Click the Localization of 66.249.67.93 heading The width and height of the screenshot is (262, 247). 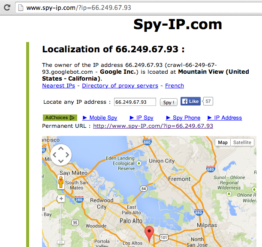pyautogui.click(x=114, y=49)
